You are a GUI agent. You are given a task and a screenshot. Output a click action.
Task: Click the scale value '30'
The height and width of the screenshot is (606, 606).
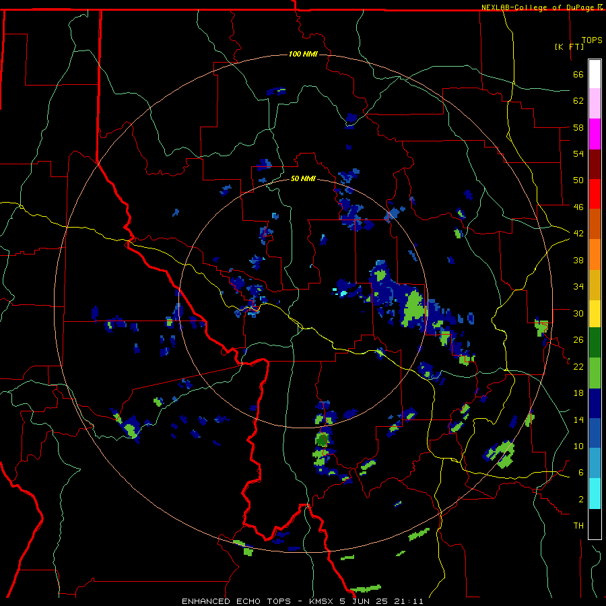pyautogui.click(x=578, y=313)
